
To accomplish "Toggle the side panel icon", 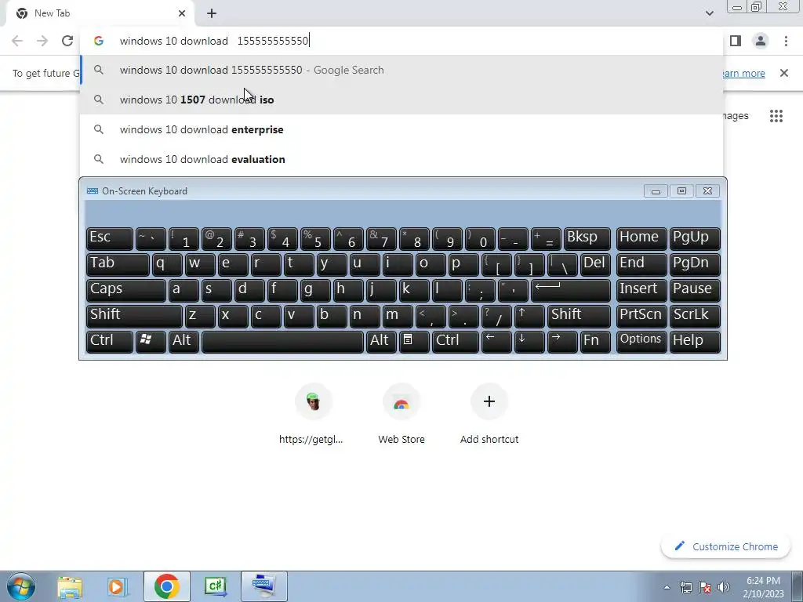I will click(736, 41).
